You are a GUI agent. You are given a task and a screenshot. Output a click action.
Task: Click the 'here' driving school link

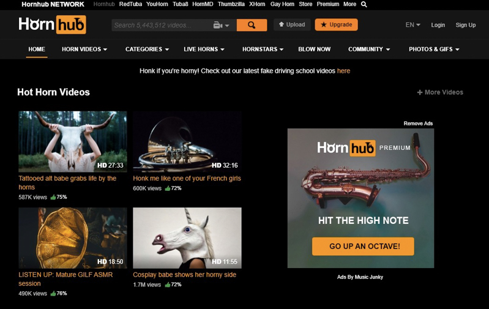(343, 71)
